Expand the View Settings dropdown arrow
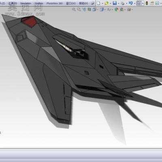This screenshot has width=162, height=162. click(132, 10)
